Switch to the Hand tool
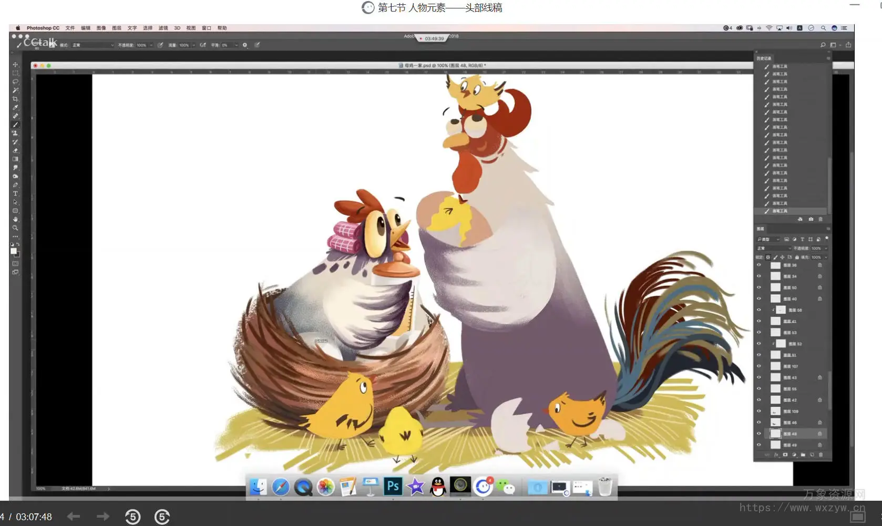Image resolution: width=882 pixels, height=526 pixels. 15,219
